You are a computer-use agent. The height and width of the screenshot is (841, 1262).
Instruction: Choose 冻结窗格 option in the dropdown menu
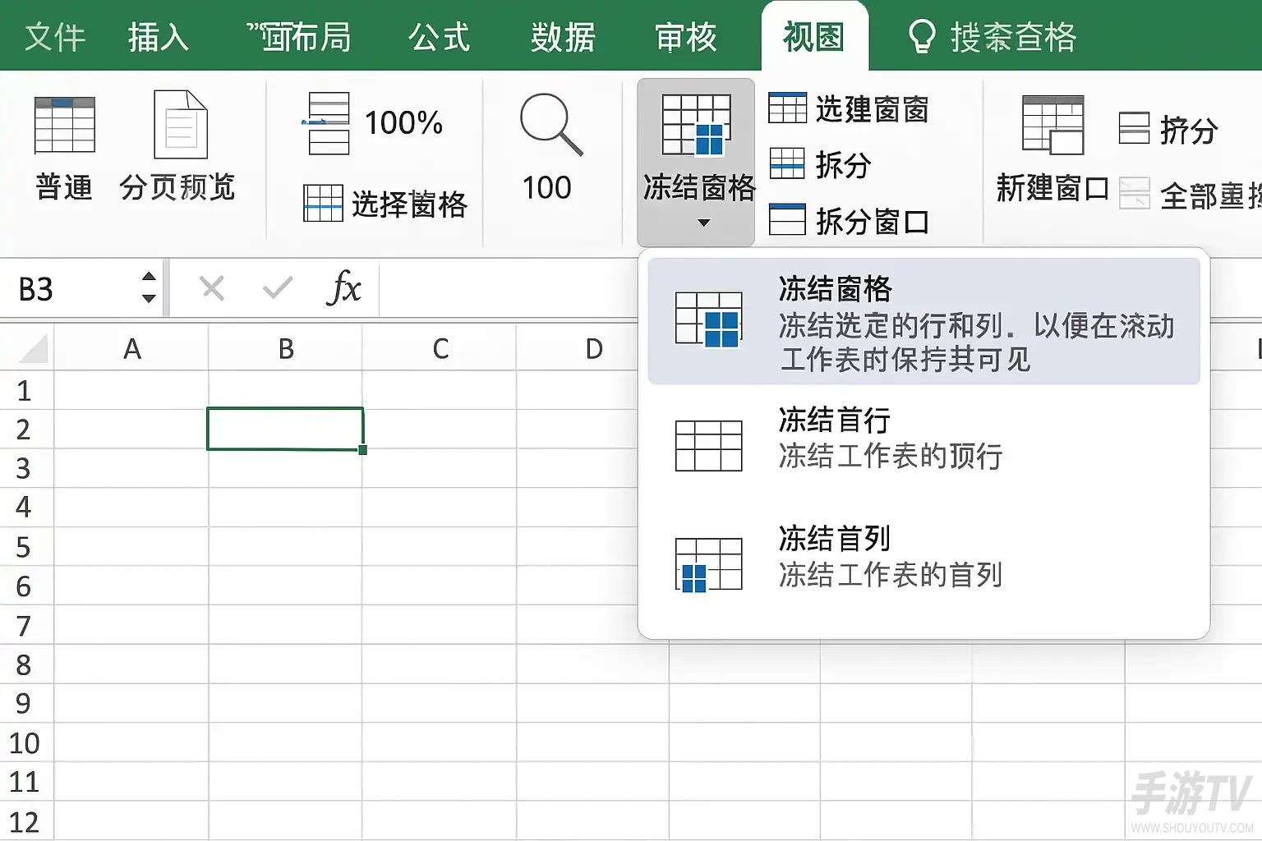(923, 321)
